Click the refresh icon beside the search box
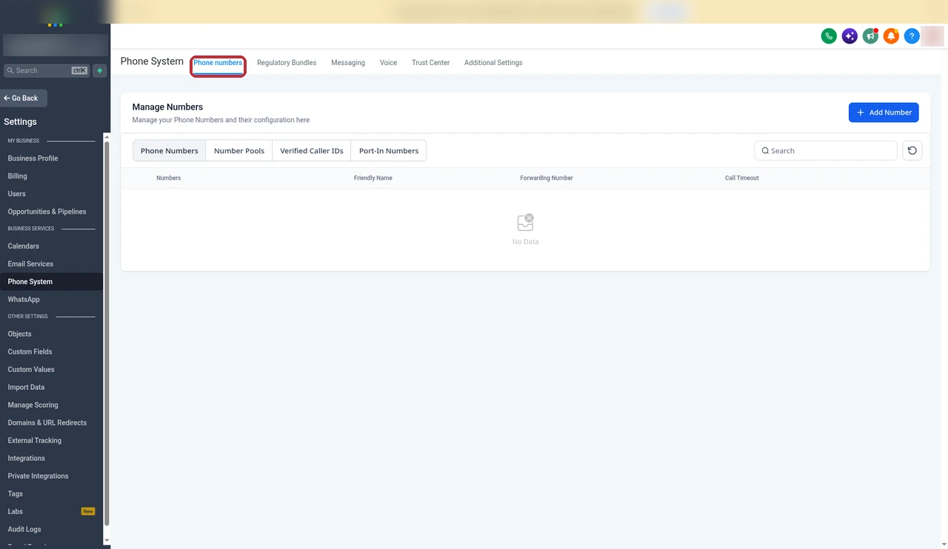Viewport: 948px width, 549px height. click(x=912, y=151)
